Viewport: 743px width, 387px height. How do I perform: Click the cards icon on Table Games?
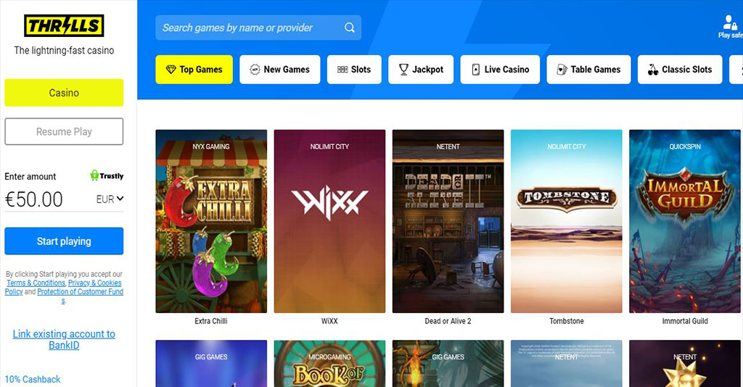(x=562, y=70)
